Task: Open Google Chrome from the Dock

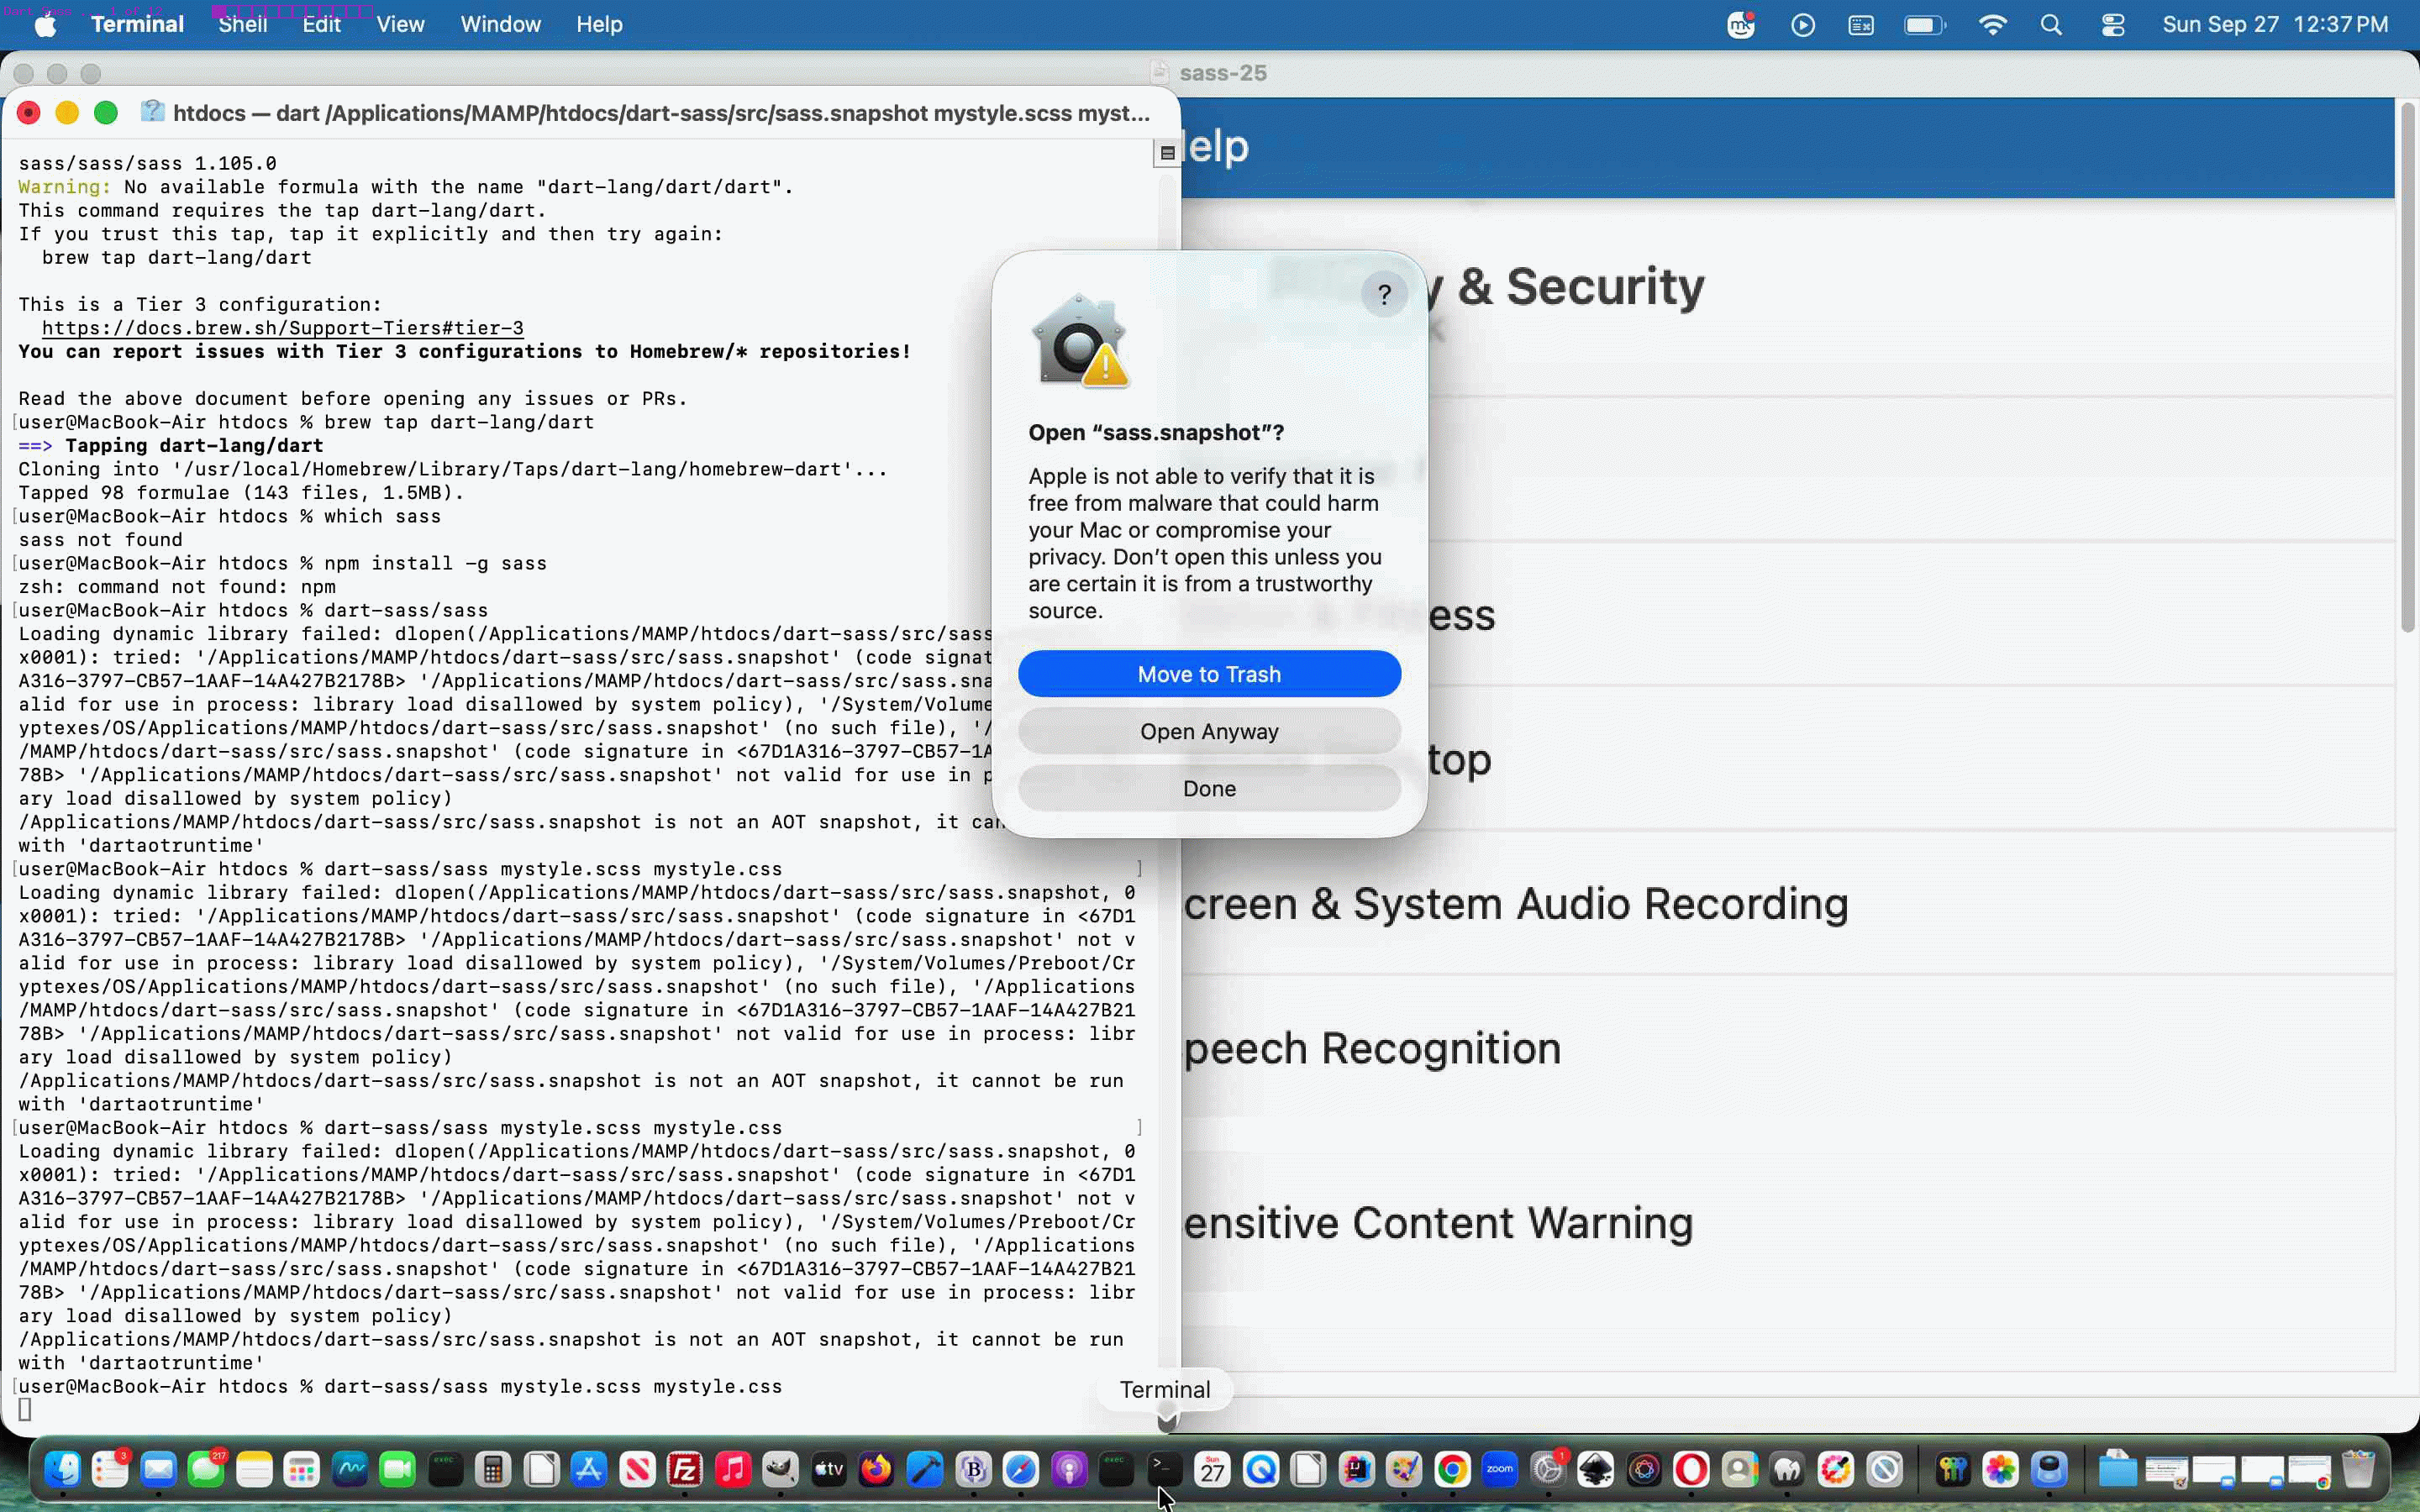Action: 1452,1469
